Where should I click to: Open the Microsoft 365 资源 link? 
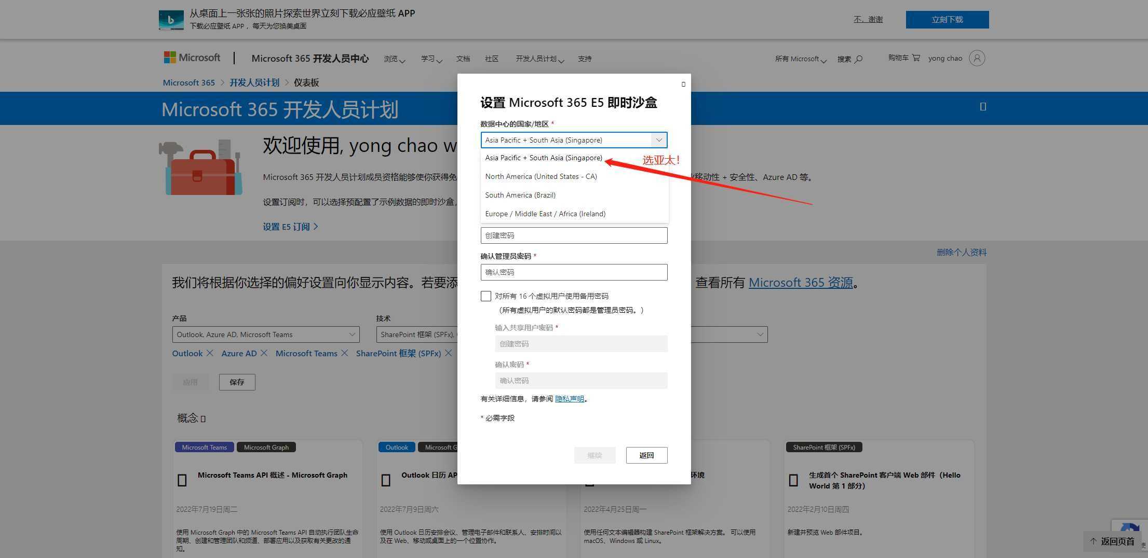[801, 283]
